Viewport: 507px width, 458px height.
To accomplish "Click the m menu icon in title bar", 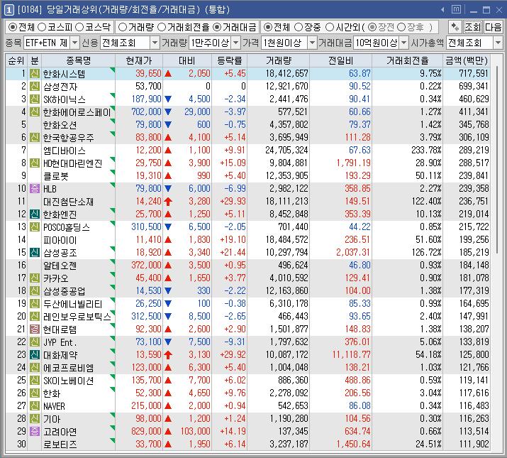I will [456, 9].
